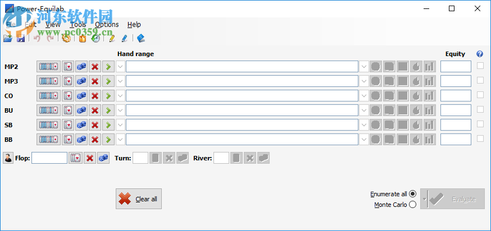Click the yellow pencil toolbar icon
This screenshot has height=231, width=491.
pyautogui.click(x=112, y=39)
